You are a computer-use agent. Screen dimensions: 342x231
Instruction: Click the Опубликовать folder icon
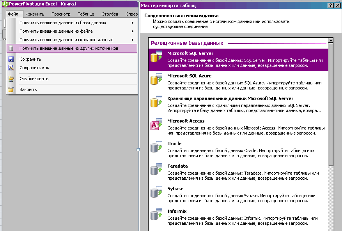(x=11, y=79)
